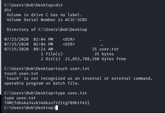The height and width of the screenshot is (113, 165).
Task: Click the 'Directory of C:\Users\Bob\Desktop' line
Action: (x=47, y=30)
